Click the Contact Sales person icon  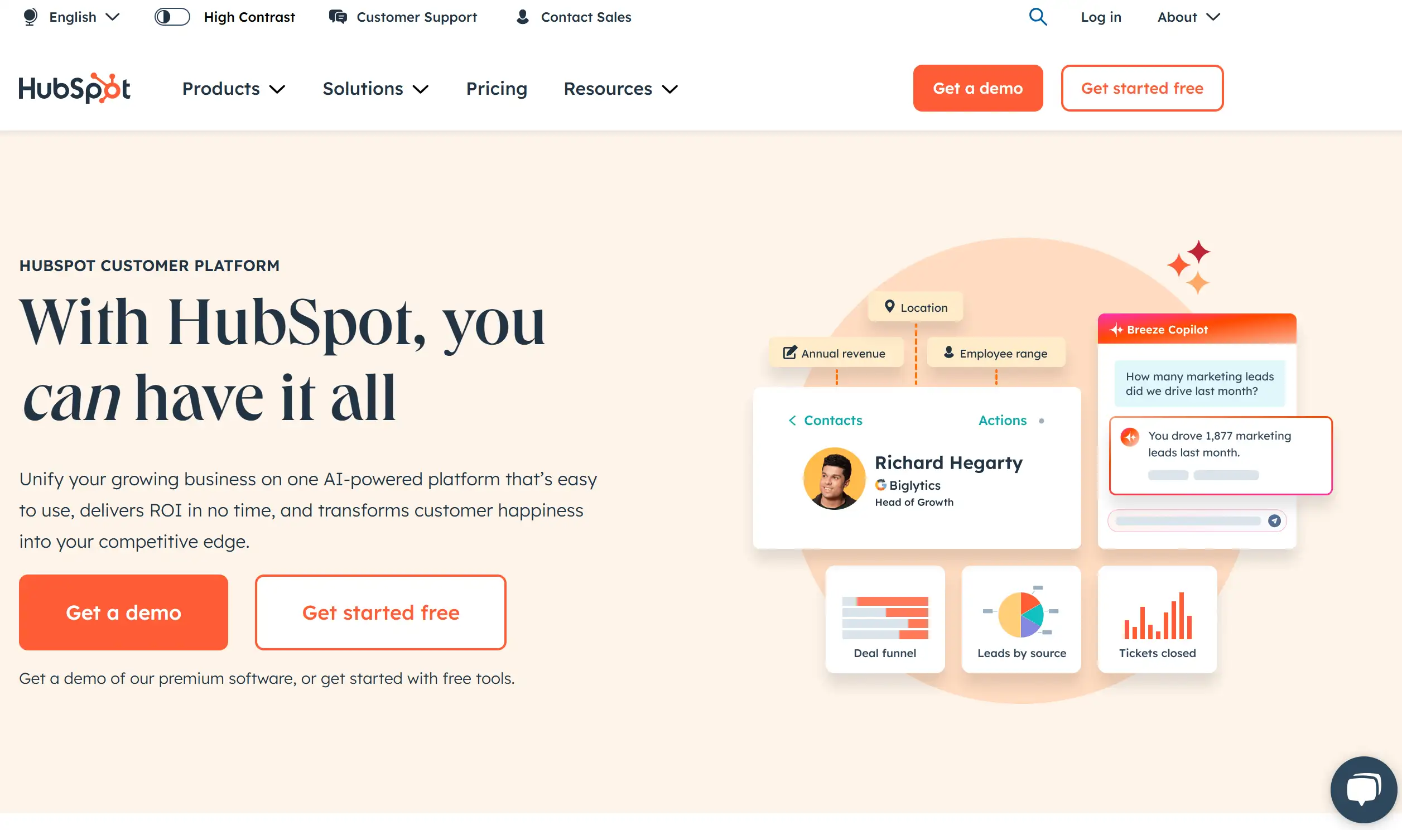coord(521,17)
